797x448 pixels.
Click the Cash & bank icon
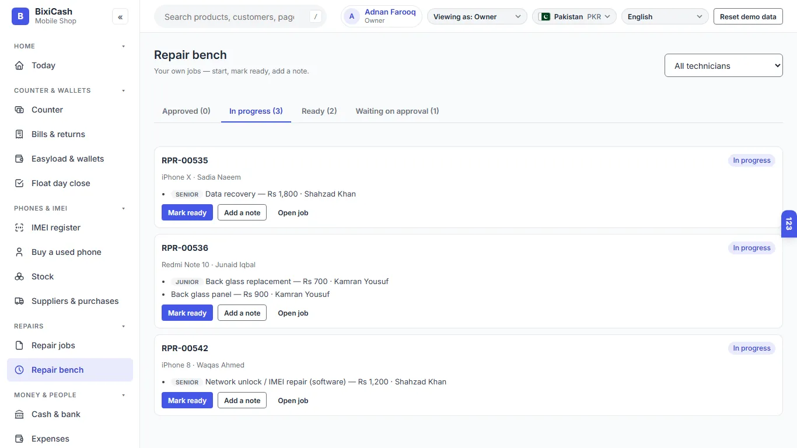(x=19, y=414)
